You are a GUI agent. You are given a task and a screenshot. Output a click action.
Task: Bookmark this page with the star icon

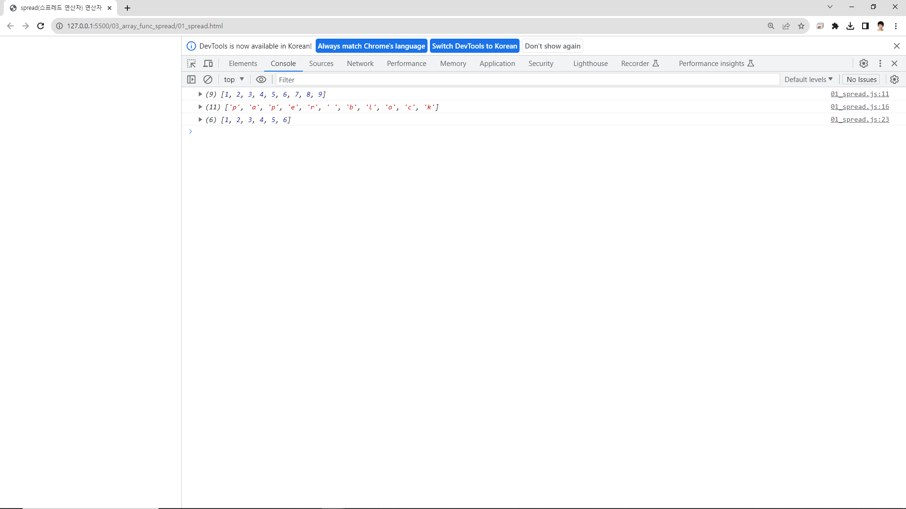click(x=801, y=26)
